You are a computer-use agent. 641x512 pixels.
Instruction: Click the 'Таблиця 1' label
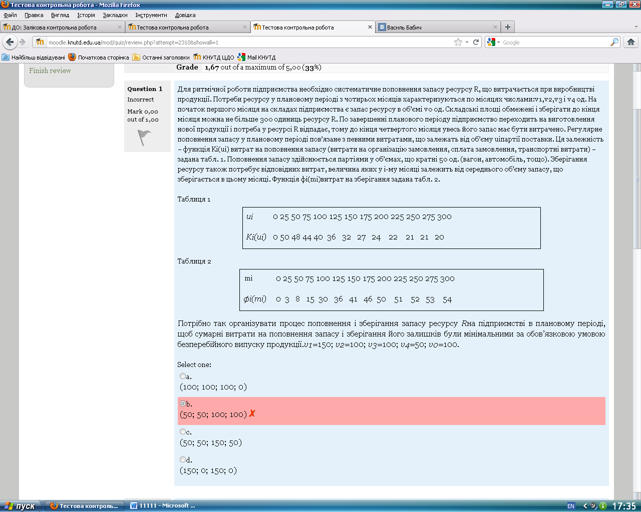tap(194, 199)
